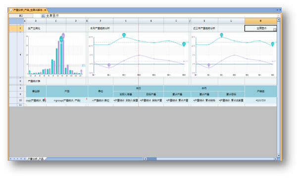Select the 产量分析_产品 sheet tab
This screenshot has width=300, height=179.
coord(35,159)
